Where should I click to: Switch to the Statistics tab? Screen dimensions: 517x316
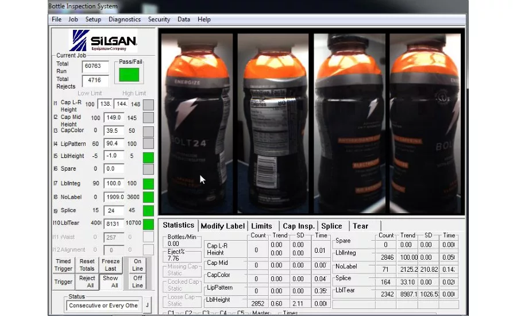coord(179,225)
